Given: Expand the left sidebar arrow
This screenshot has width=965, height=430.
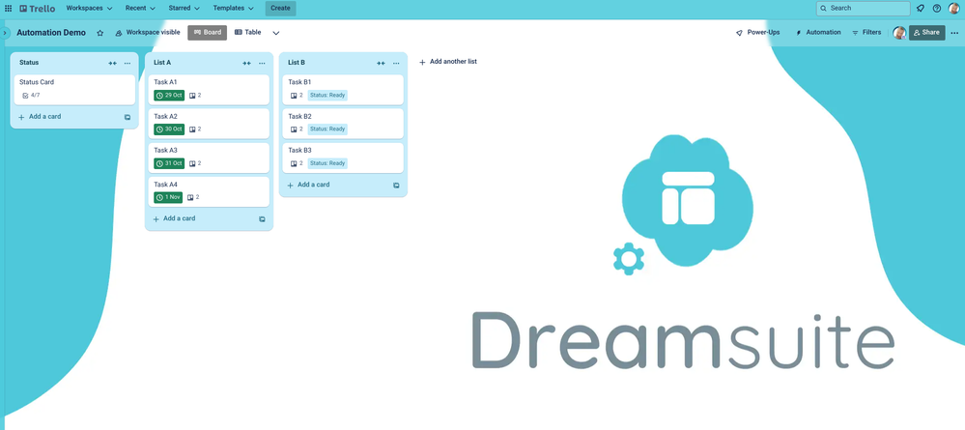Looking at the screenshot, I should tap(5, 33).
